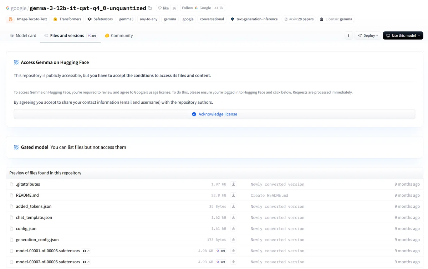Viewport: 428px width, 269px height.
Task: Download model-00001-of-00005.safetensors icon
Action: click(233, 251)
